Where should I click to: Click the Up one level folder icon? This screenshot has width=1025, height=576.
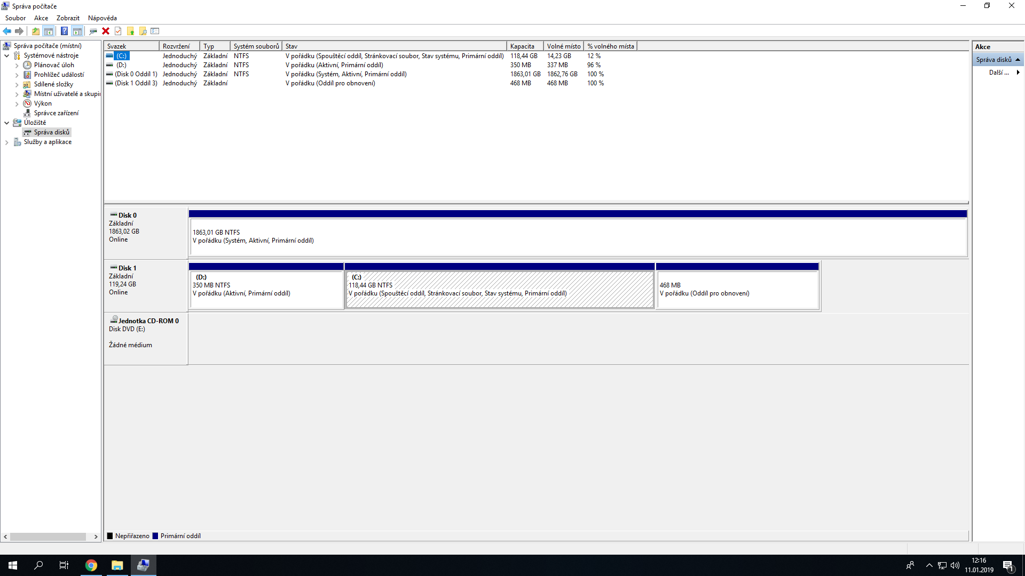(35, 31)
